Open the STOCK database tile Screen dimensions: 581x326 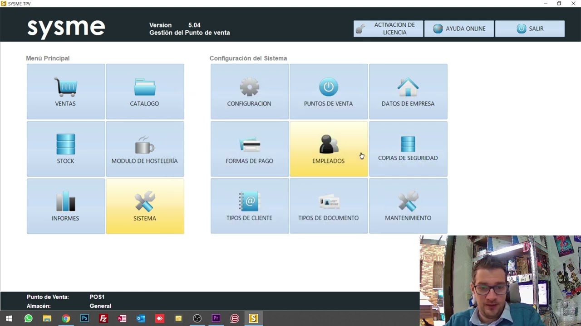[x=66, y=149]
